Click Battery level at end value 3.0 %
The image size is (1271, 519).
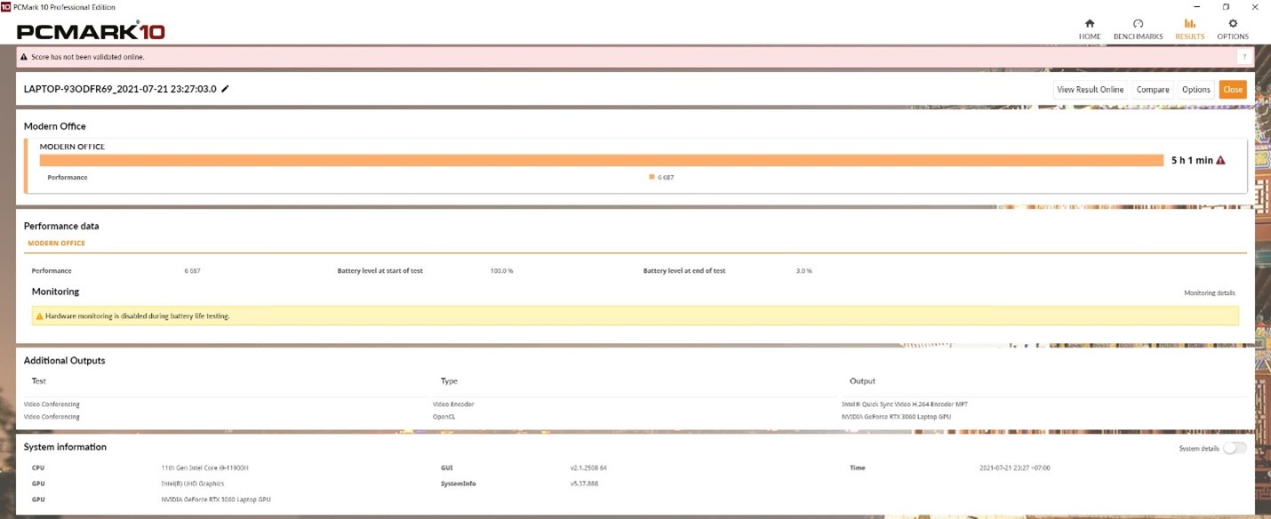[803, 271]
